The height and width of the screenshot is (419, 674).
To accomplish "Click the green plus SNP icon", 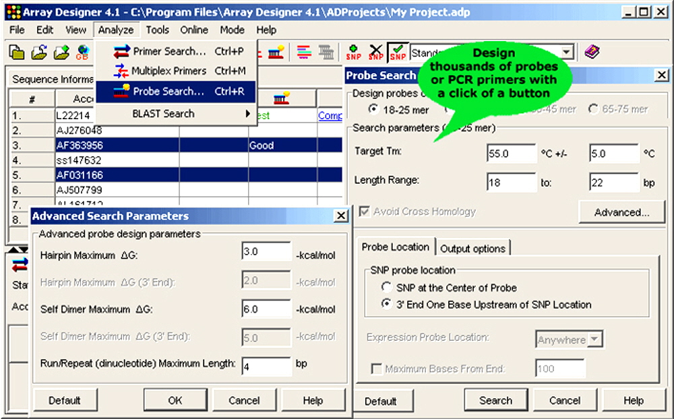I will (353, 53).
